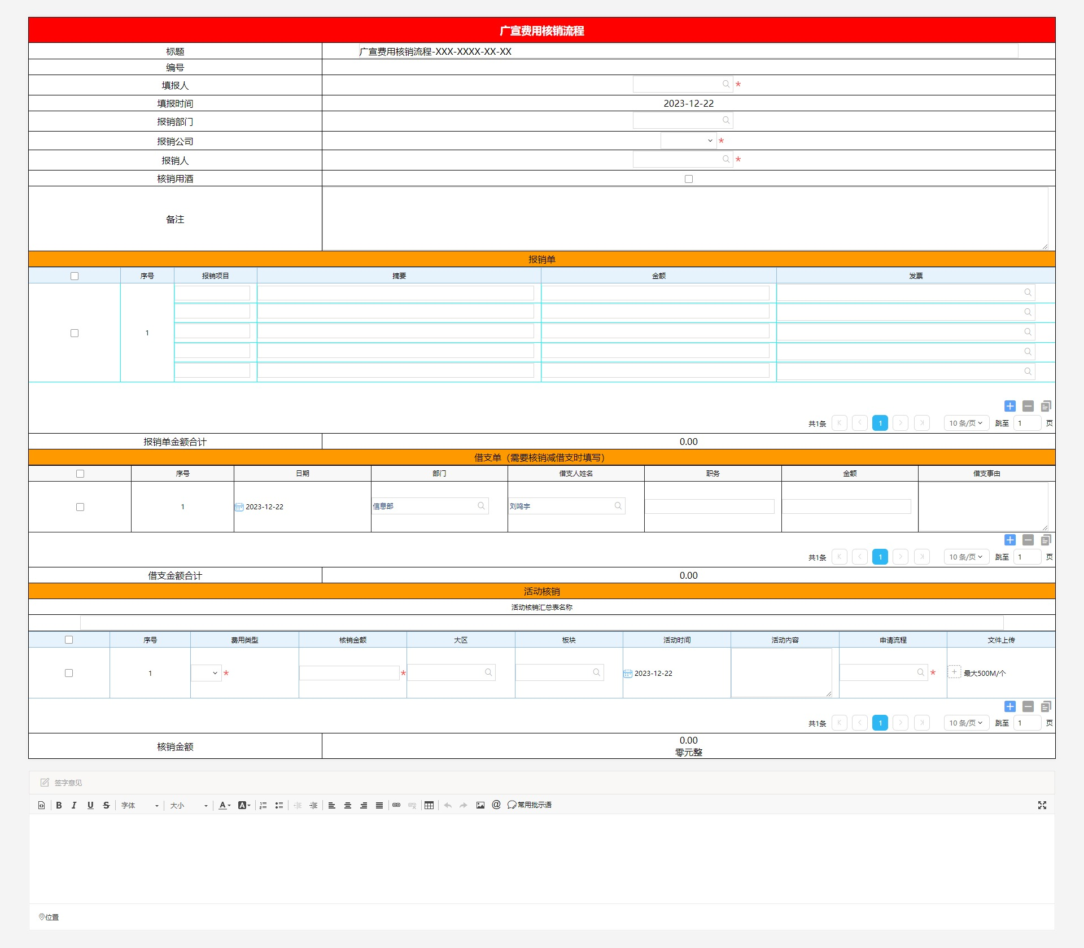Toggle bold in the opinion editor
1084x948 pixels.
click(59, 805)
